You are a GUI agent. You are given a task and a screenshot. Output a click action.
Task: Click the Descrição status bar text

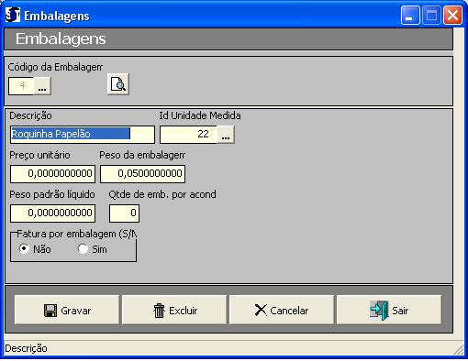coord(26,348)
